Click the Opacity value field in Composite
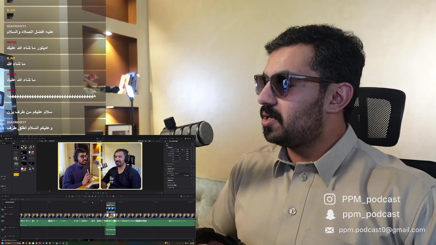436x245 pixels. [187, 175]
